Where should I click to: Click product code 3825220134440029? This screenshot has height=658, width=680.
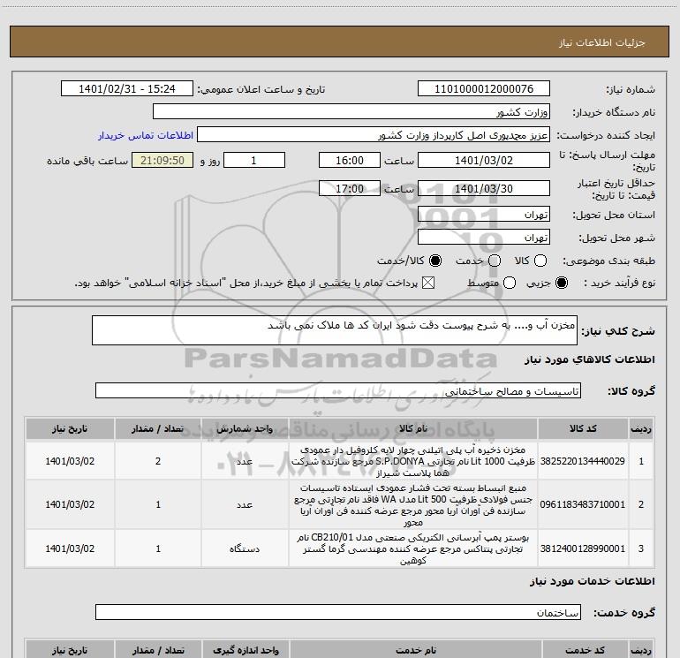pyautogui.click(x=583, y=461)
